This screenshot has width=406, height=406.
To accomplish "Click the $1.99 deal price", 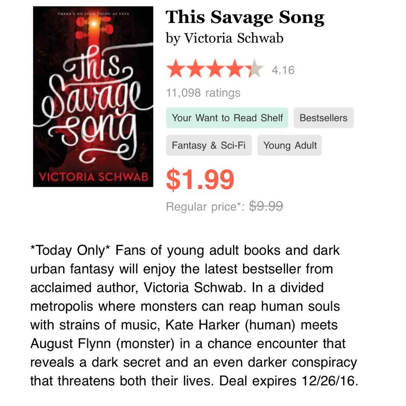I will [x=200, y=180].
